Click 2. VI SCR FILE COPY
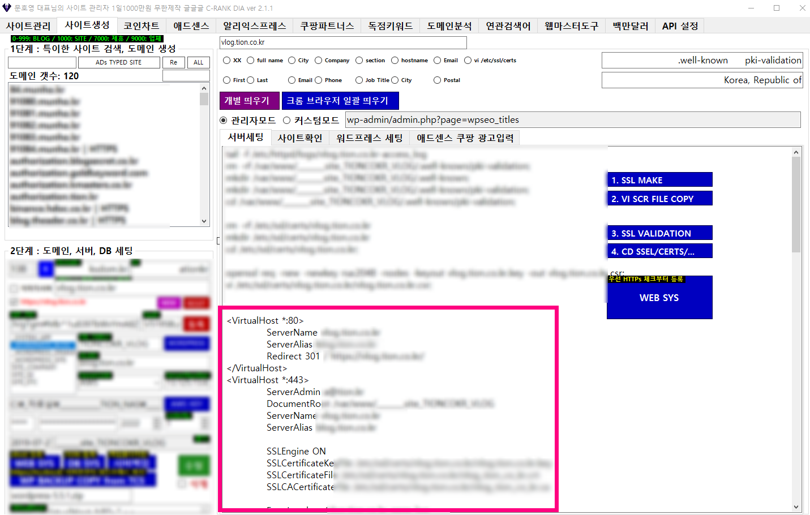Image resolution: width=810 pixels, height=515 pixels. (x=659, y=199)
